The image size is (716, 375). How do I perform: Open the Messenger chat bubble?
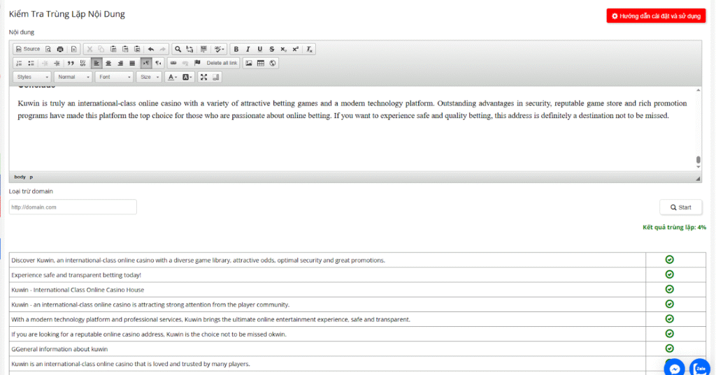[675, 368]
